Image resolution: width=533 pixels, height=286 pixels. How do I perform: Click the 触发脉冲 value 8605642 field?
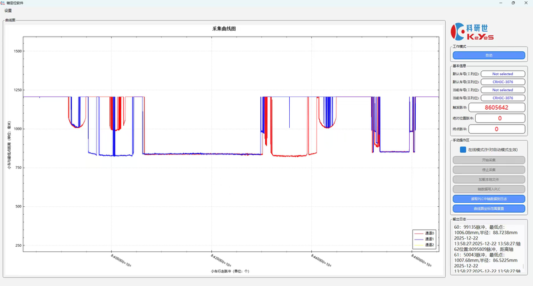pyautogui.click(x=497, y=107)
